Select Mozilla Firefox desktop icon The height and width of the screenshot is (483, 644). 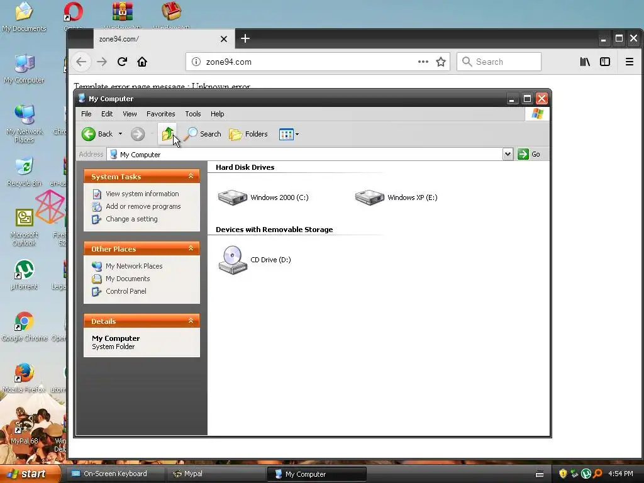(x=24, y=378)
